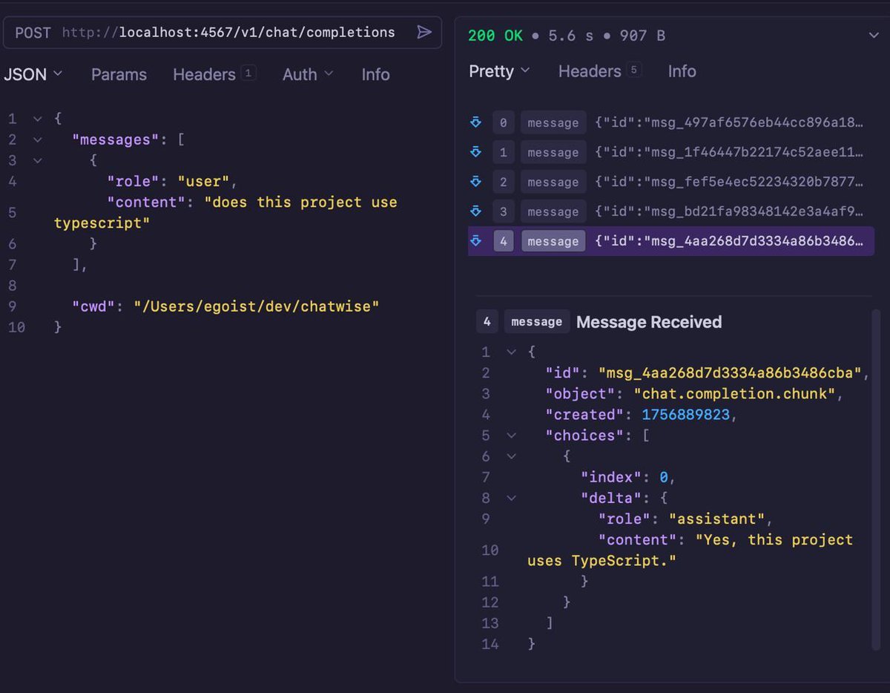
Task: Click the request URL field
Action: tap(228, 33)
